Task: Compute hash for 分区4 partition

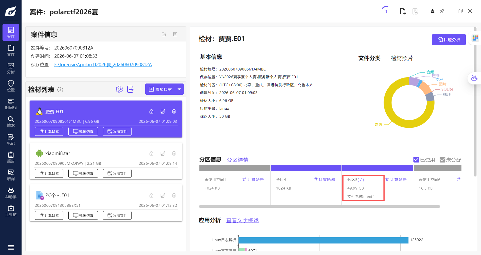Action: tap(324, 179)
